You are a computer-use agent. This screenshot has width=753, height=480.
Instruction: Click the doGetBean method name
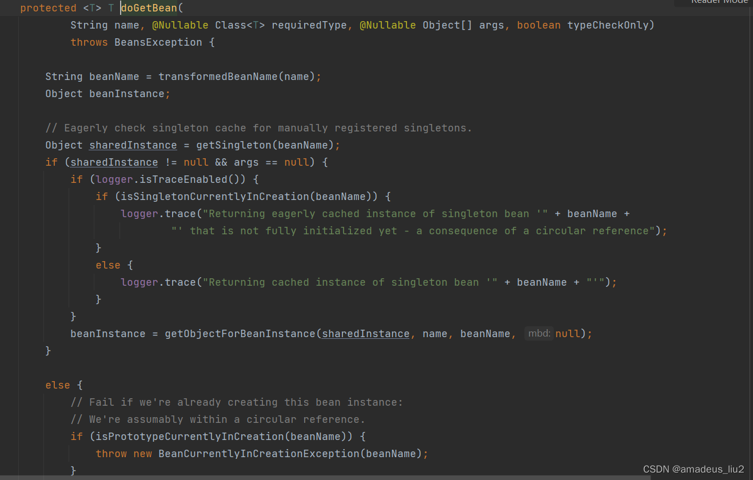tap(149, 8)
